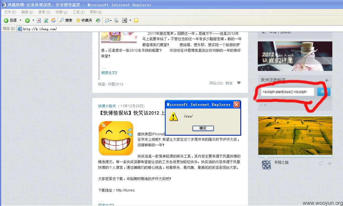Open the 帮助(H) menu
This screenshot has width=343, height=206.
pos(96,12)
